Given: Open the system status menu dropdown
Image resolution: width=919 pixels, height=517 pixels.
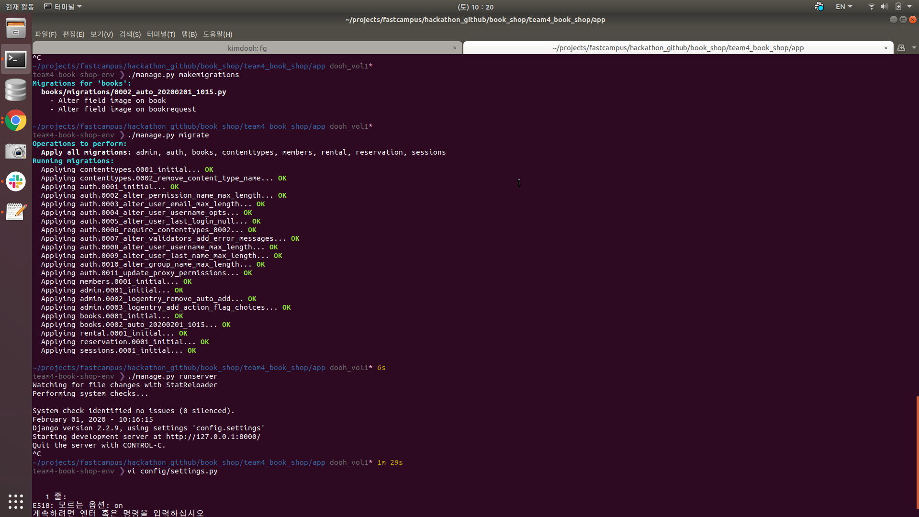Looking at the screenshot, I should (908, 7).
